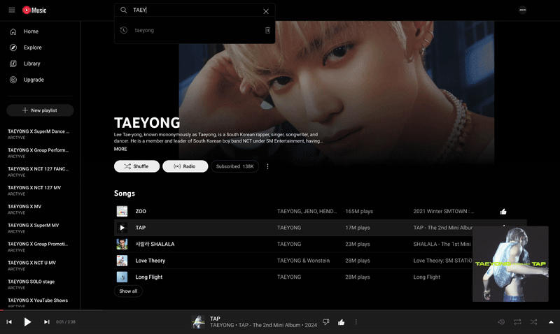Delete the 'taeyong' search history suggestion
560x334 pixels.
(267, 30)
